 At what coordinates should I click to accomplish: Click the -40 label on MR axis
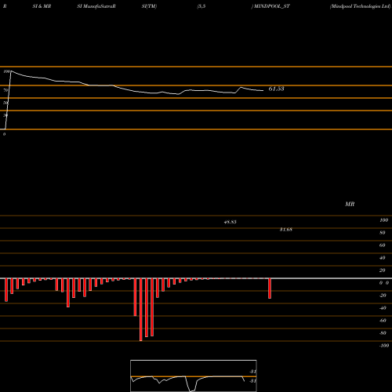click(383, 308)
